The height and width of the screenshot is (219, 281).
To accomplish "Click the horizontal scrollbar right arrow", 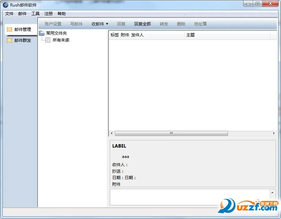I will (x=274, y=134).
